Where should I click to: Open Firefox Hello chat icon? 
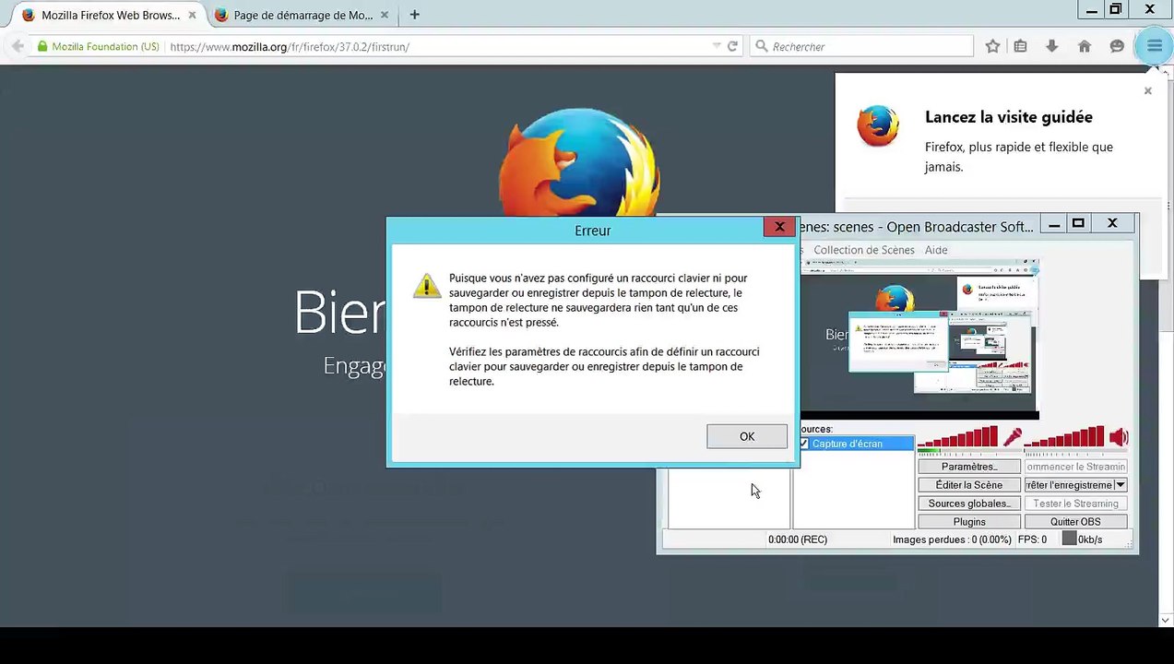coord(1117,46)
